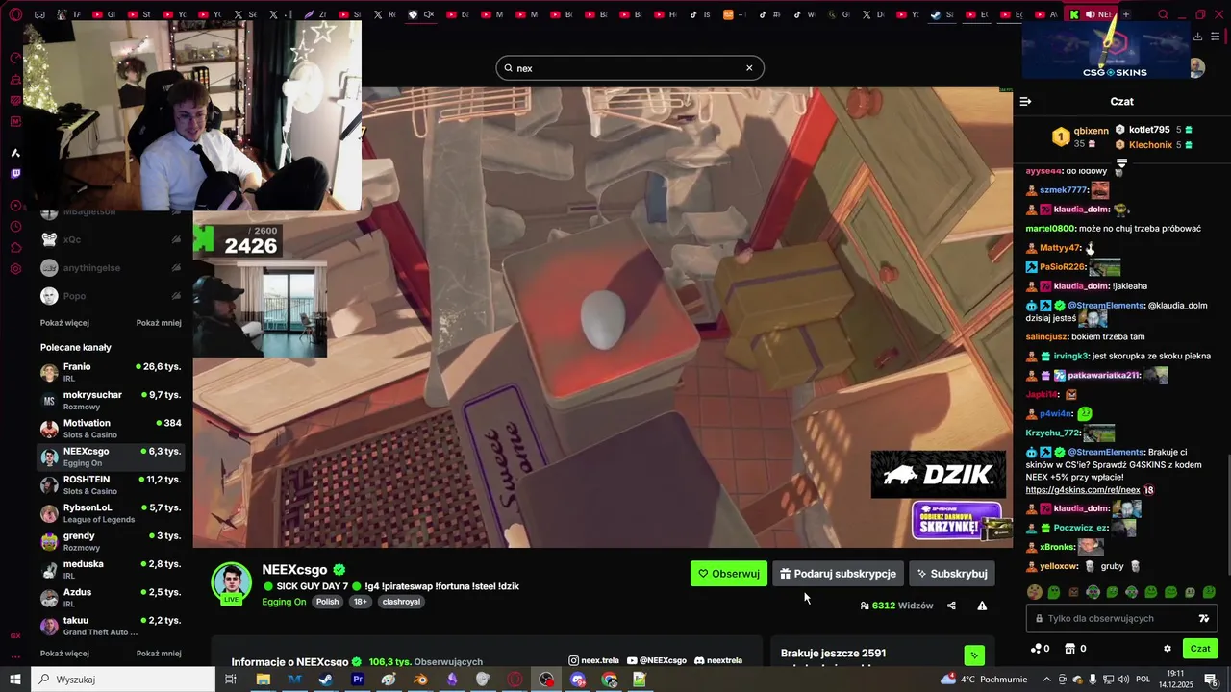The width and height of the screenshot is (1231, 692).
Task: Open takuu Grand Theft Auto channel
Action: click(111, 626)
